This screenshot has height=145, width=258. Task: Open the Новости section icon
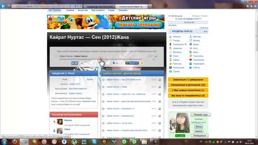(x=171, y=37)
